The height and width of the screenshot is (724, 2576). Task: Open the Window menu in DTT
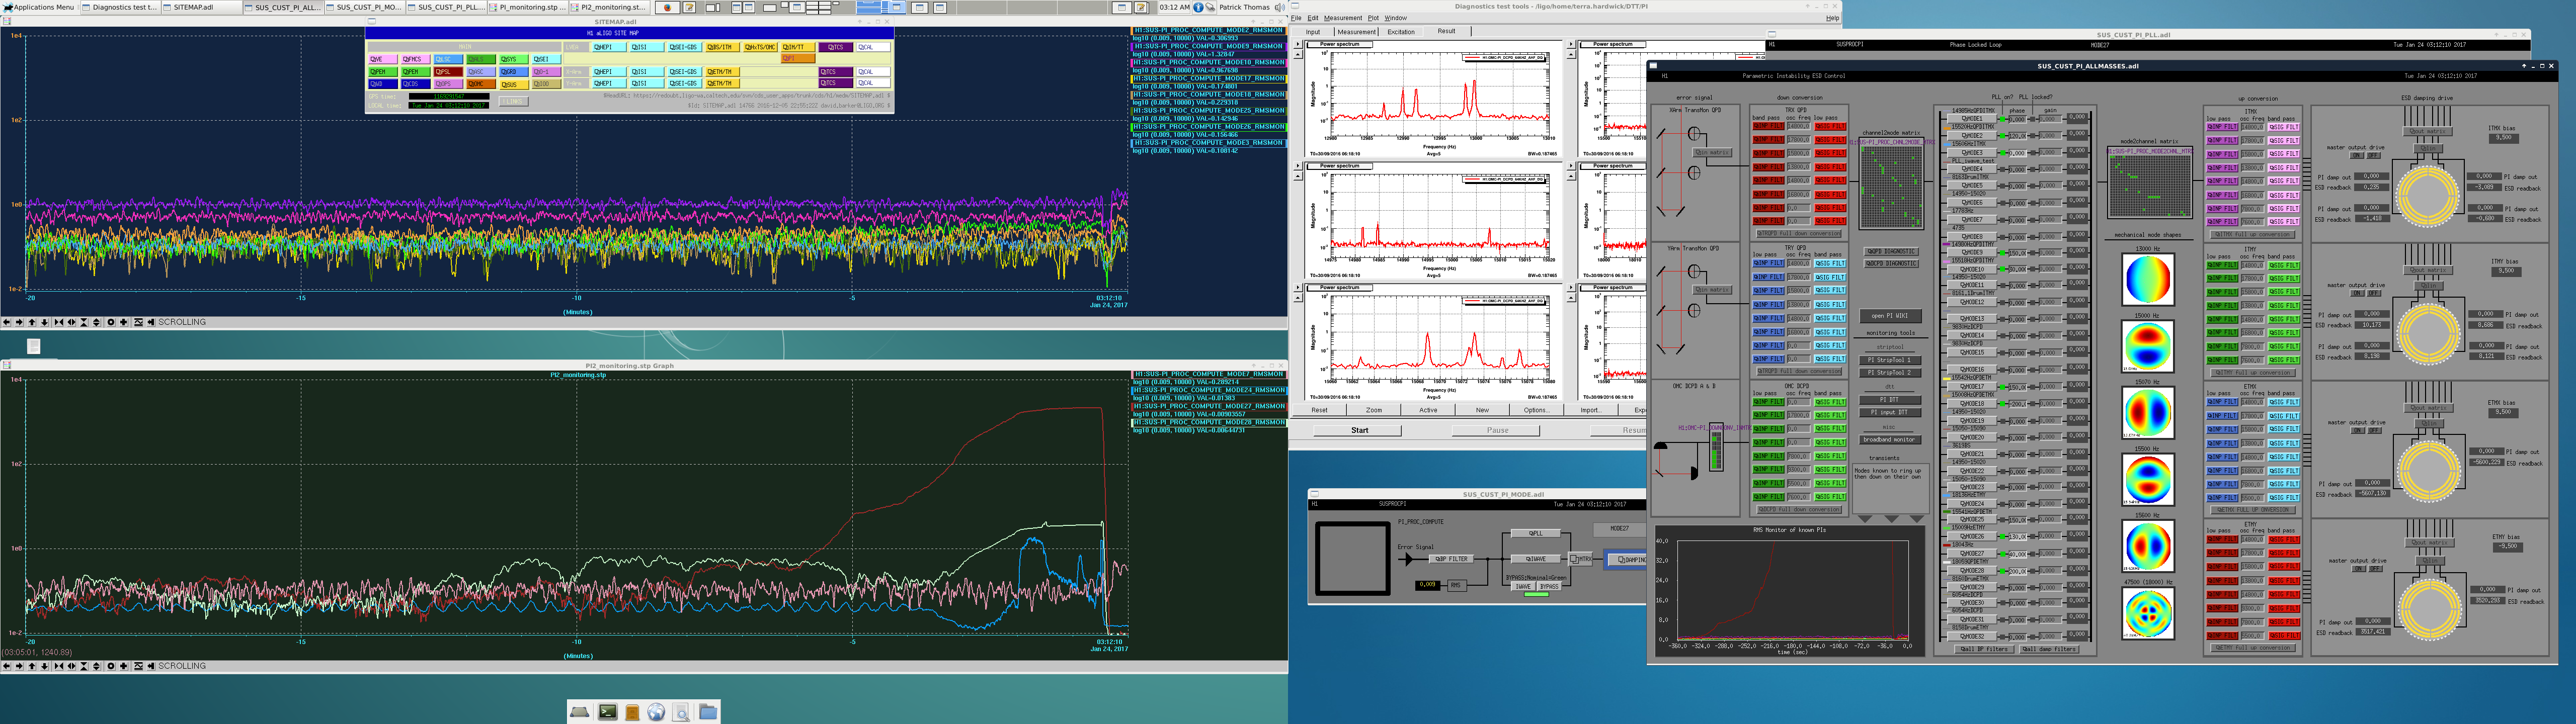(x=1395, y=18)
